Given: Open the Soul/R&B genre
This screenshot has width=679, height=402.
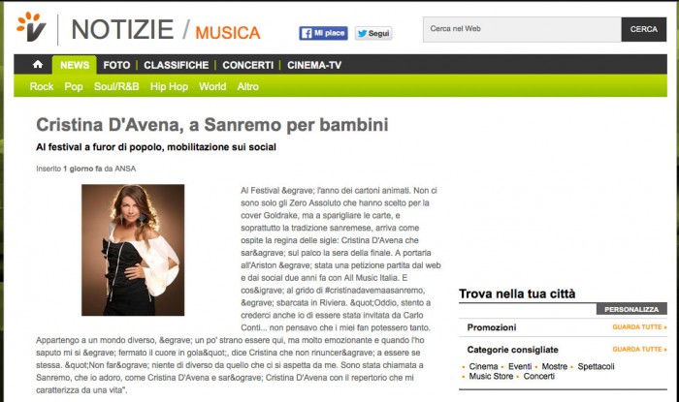Looking at the screenshot, I should coord(116,86).
